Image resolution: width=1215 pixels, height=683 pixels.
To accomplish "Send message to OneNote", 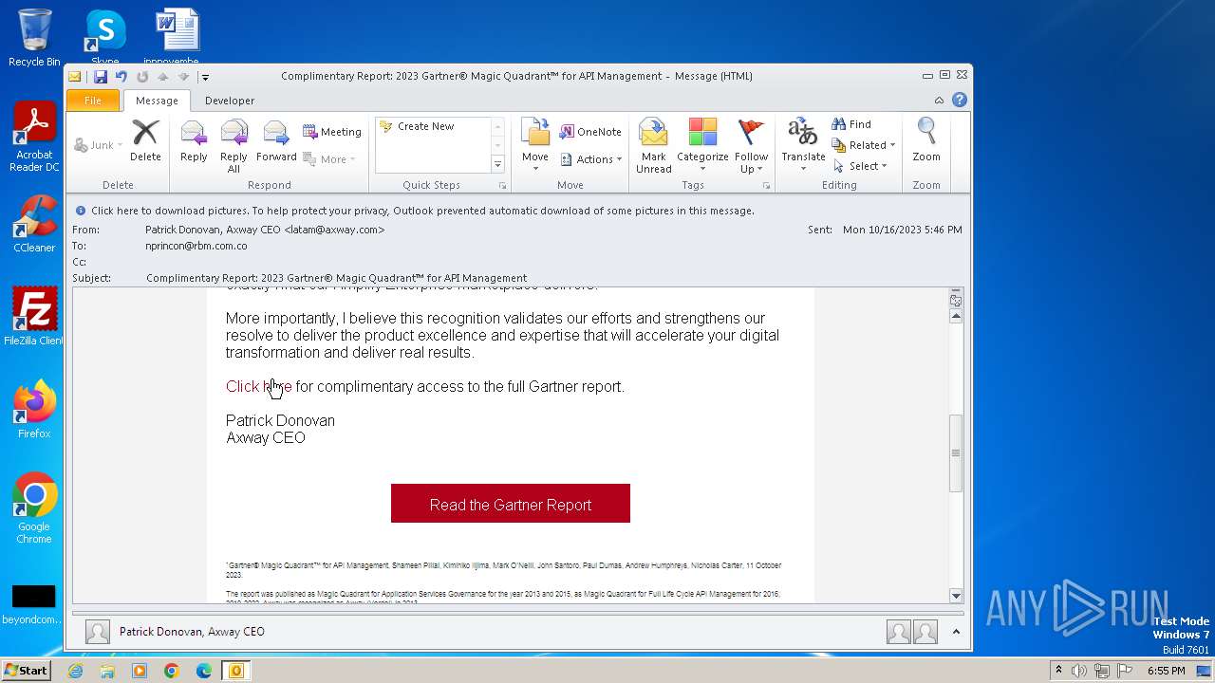I will point(590,132).
